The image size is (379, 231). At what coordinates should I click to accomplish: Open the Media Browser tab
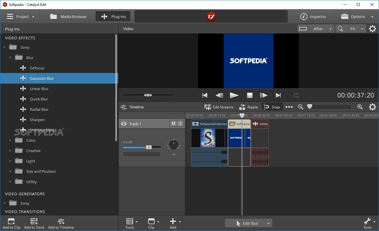coord(68,17)
